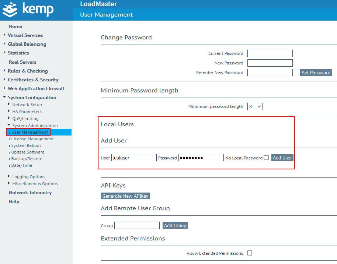Open Update Software page

[x=28, y=152]
